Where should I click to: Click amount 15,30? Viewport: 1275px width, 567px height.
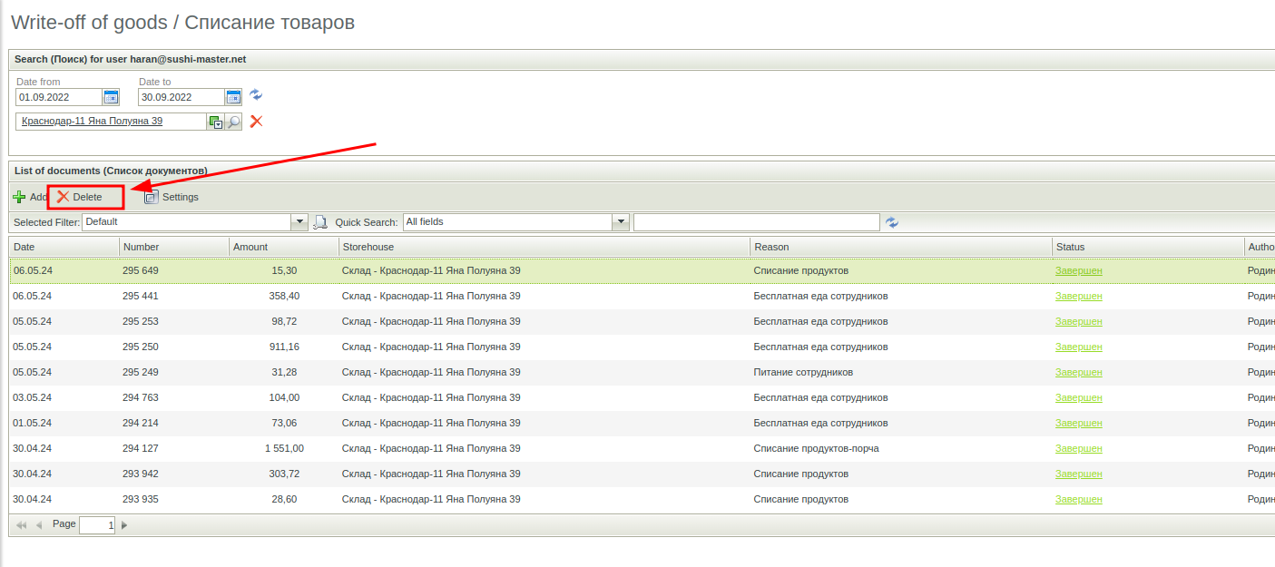[284, 270]
